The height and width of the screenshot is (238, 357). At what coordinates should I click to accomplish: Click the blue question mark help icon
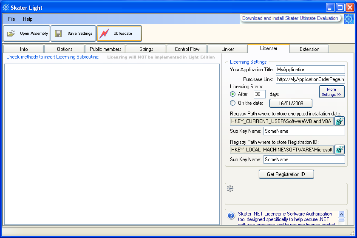click(x=231, y=216)
